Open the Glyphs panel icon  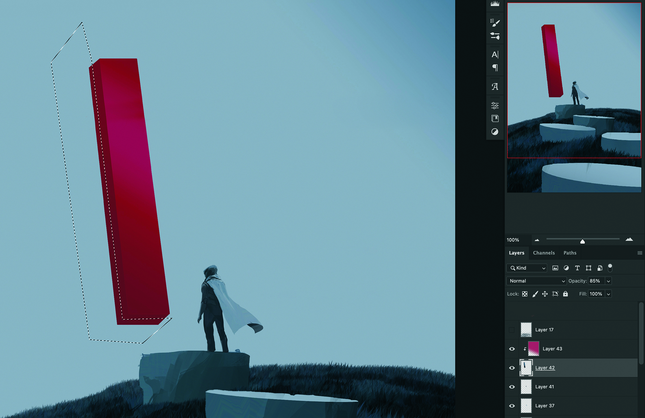point(495,86)
